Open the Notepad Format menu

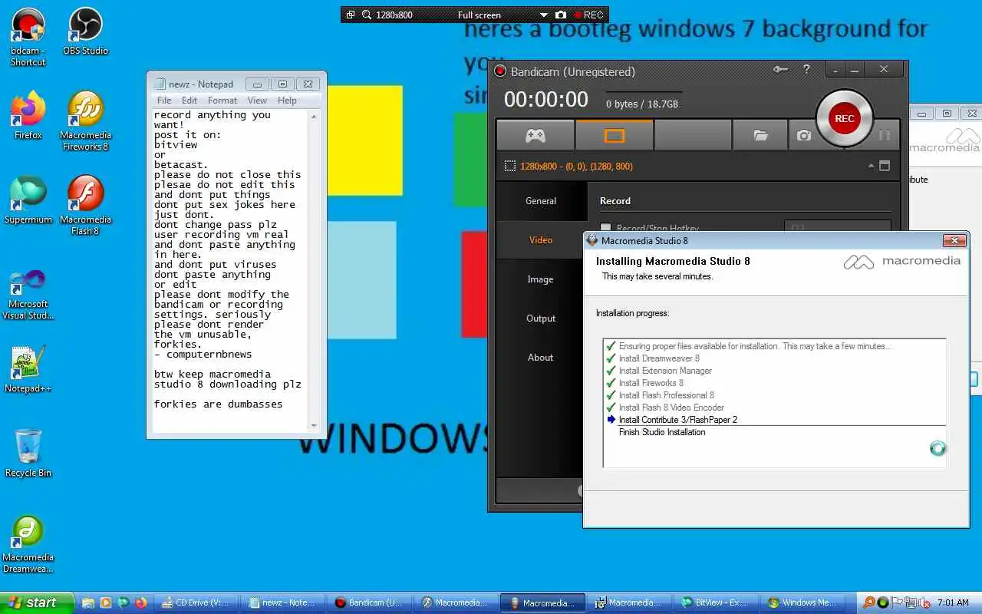click(x=222, y=101)
